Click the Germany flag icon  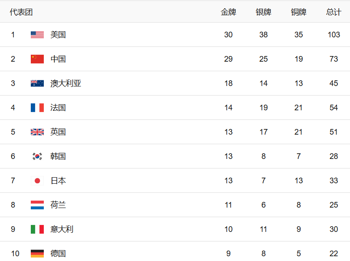37,254
